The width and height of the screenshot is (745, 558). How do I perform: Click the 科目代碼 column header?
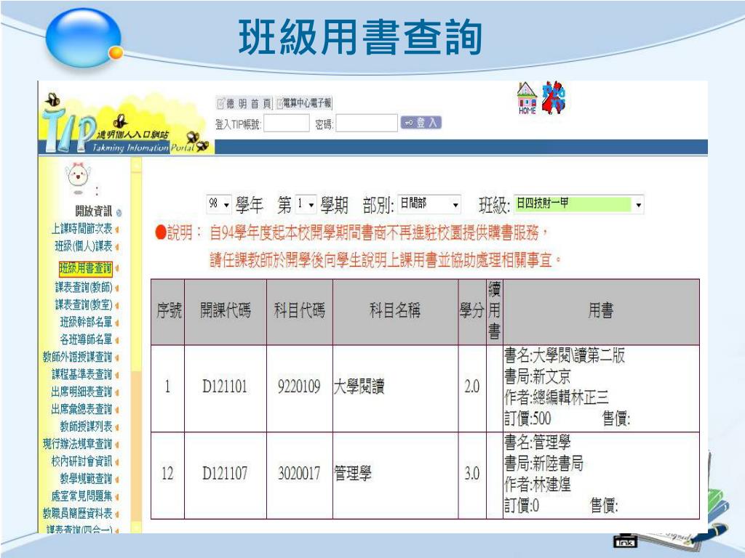[299, 312]
